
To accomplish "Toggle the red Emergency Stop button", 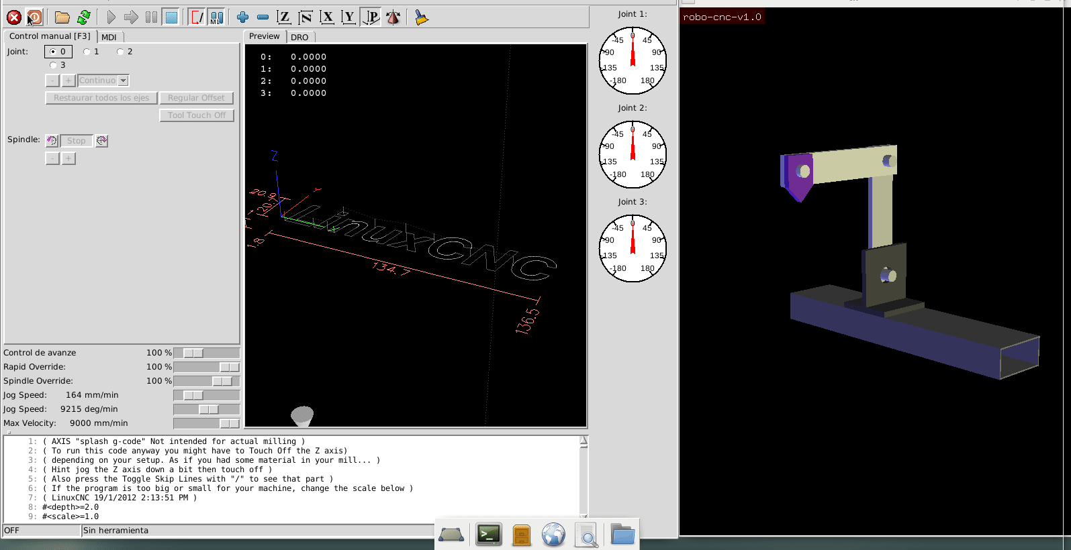I will pos(13,17).
